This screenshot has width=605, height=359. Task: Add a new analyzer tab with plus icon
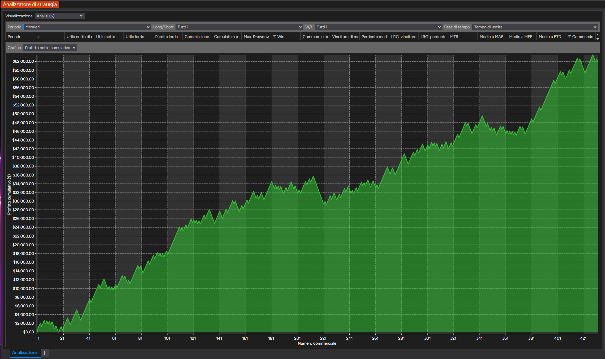pos(45,353)
